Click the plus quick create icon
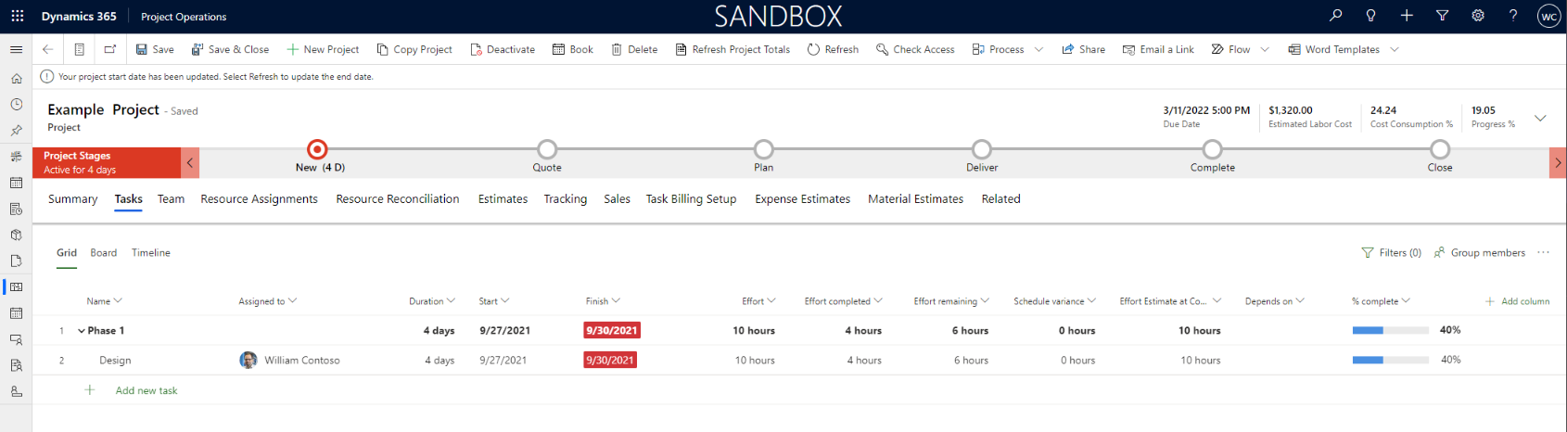Image resolution: width=1567 pixels, height=432 pixels. tap(1407, 15)
